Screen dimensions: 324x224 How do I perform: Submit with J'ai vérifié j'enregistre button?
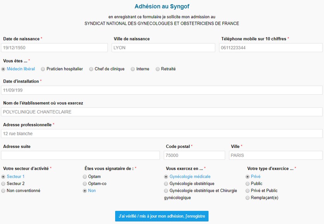[162, 216]
